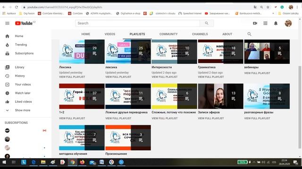Open File Explorer from the taskbar
302x169 pixels.
point(43,162)
